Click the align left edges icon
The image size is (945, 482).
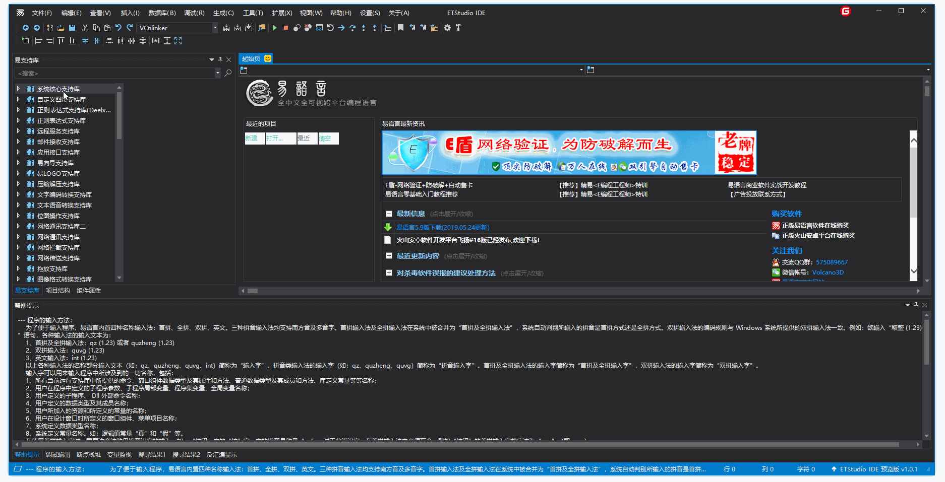pos(38,41)
